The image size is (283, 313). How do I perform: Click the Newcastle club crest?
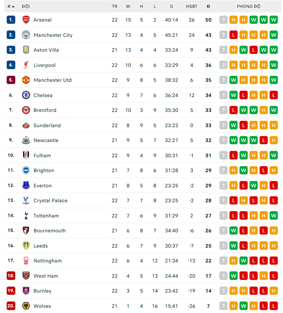[x=26, y=140]
